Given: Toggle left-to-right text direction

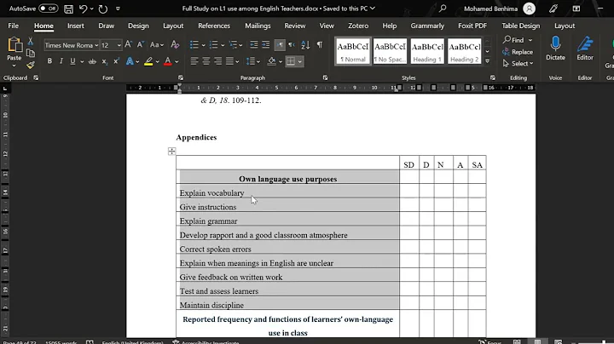Looking at the screenshot, I should 280,45.
